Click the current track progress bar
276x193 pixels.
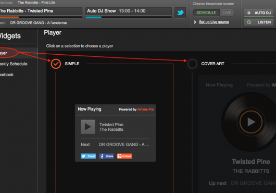coord(41,17)
